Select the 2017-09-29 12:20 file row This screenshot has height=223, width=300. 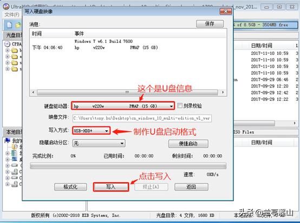pos(270,86)
